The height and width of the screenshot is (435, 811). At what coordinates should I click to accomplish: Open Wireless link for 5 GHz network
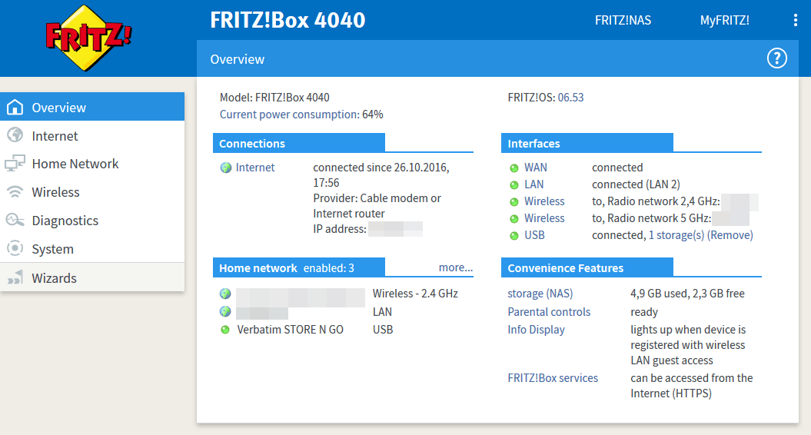[x=544, y=218]
